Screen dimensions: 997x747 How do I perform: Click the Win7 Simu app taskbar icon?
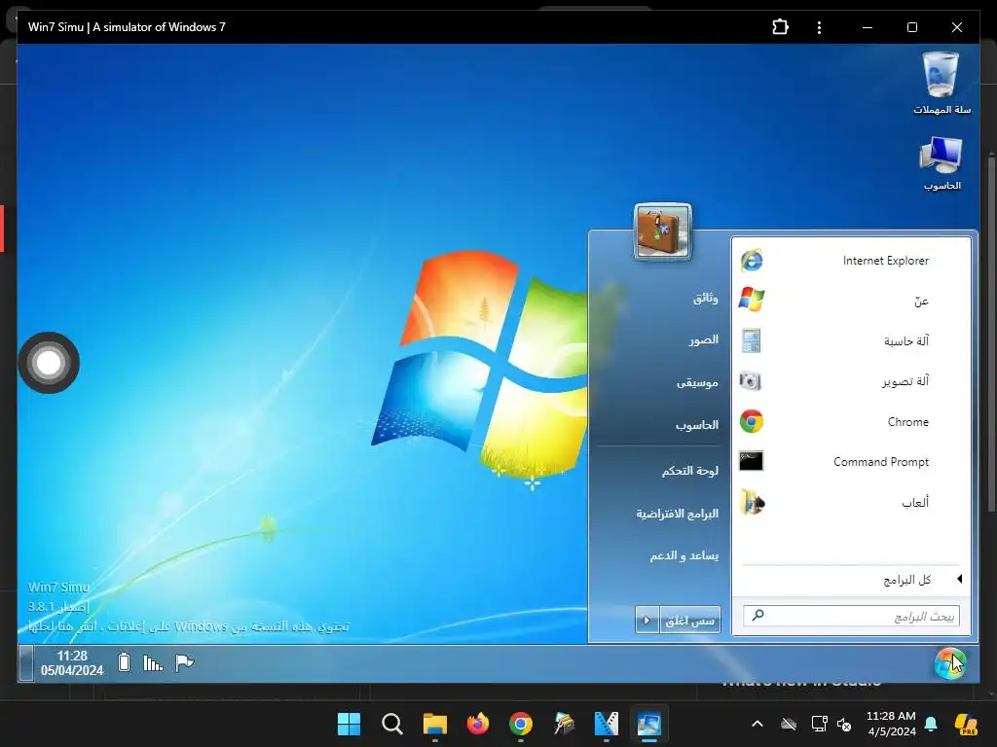coord(649,724)
